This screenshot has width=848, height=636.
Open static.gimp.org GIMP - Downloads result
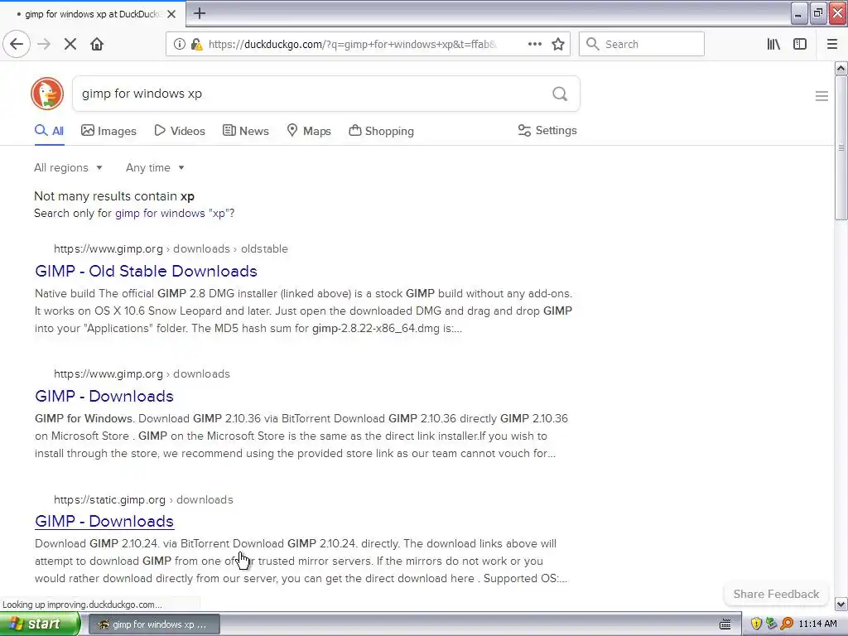tap(104, 521)
